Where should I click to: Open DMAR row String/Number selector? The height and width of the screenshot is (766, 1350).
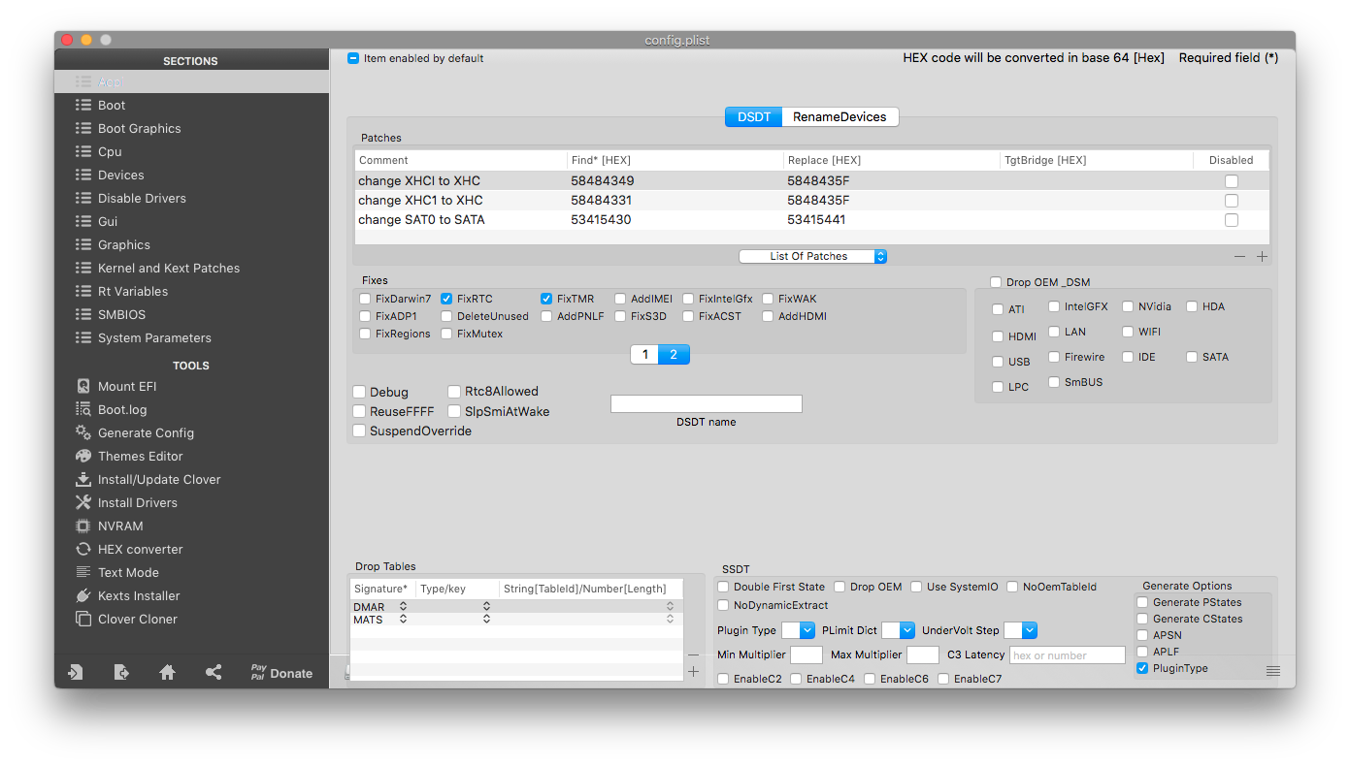click(670, 607)
